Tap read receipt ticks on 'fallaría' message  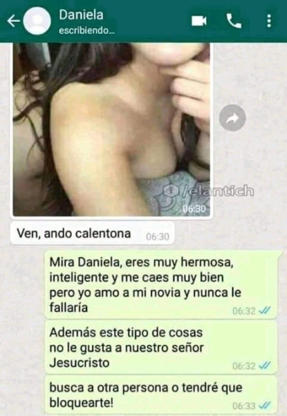[264, 310]
